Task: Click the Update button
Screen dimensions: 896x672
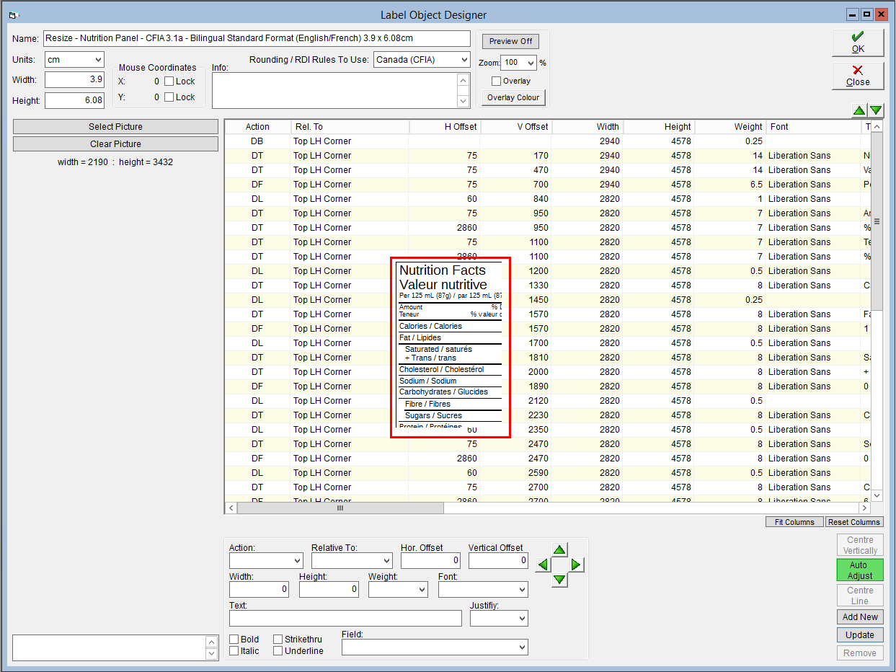Action: point(860,635)
